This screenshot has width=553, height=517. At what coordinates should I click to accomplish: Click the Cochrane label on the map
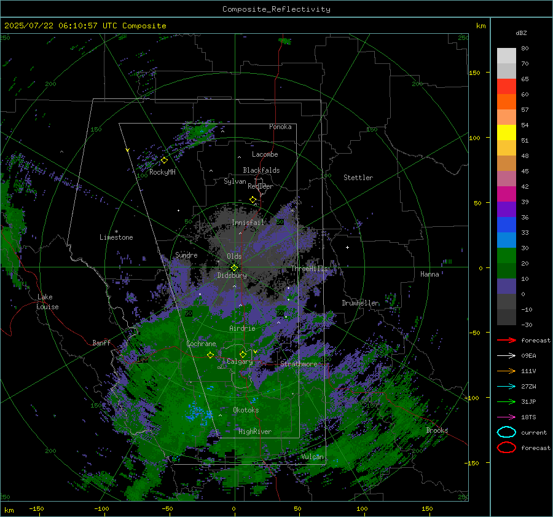(x=201, y=344)
